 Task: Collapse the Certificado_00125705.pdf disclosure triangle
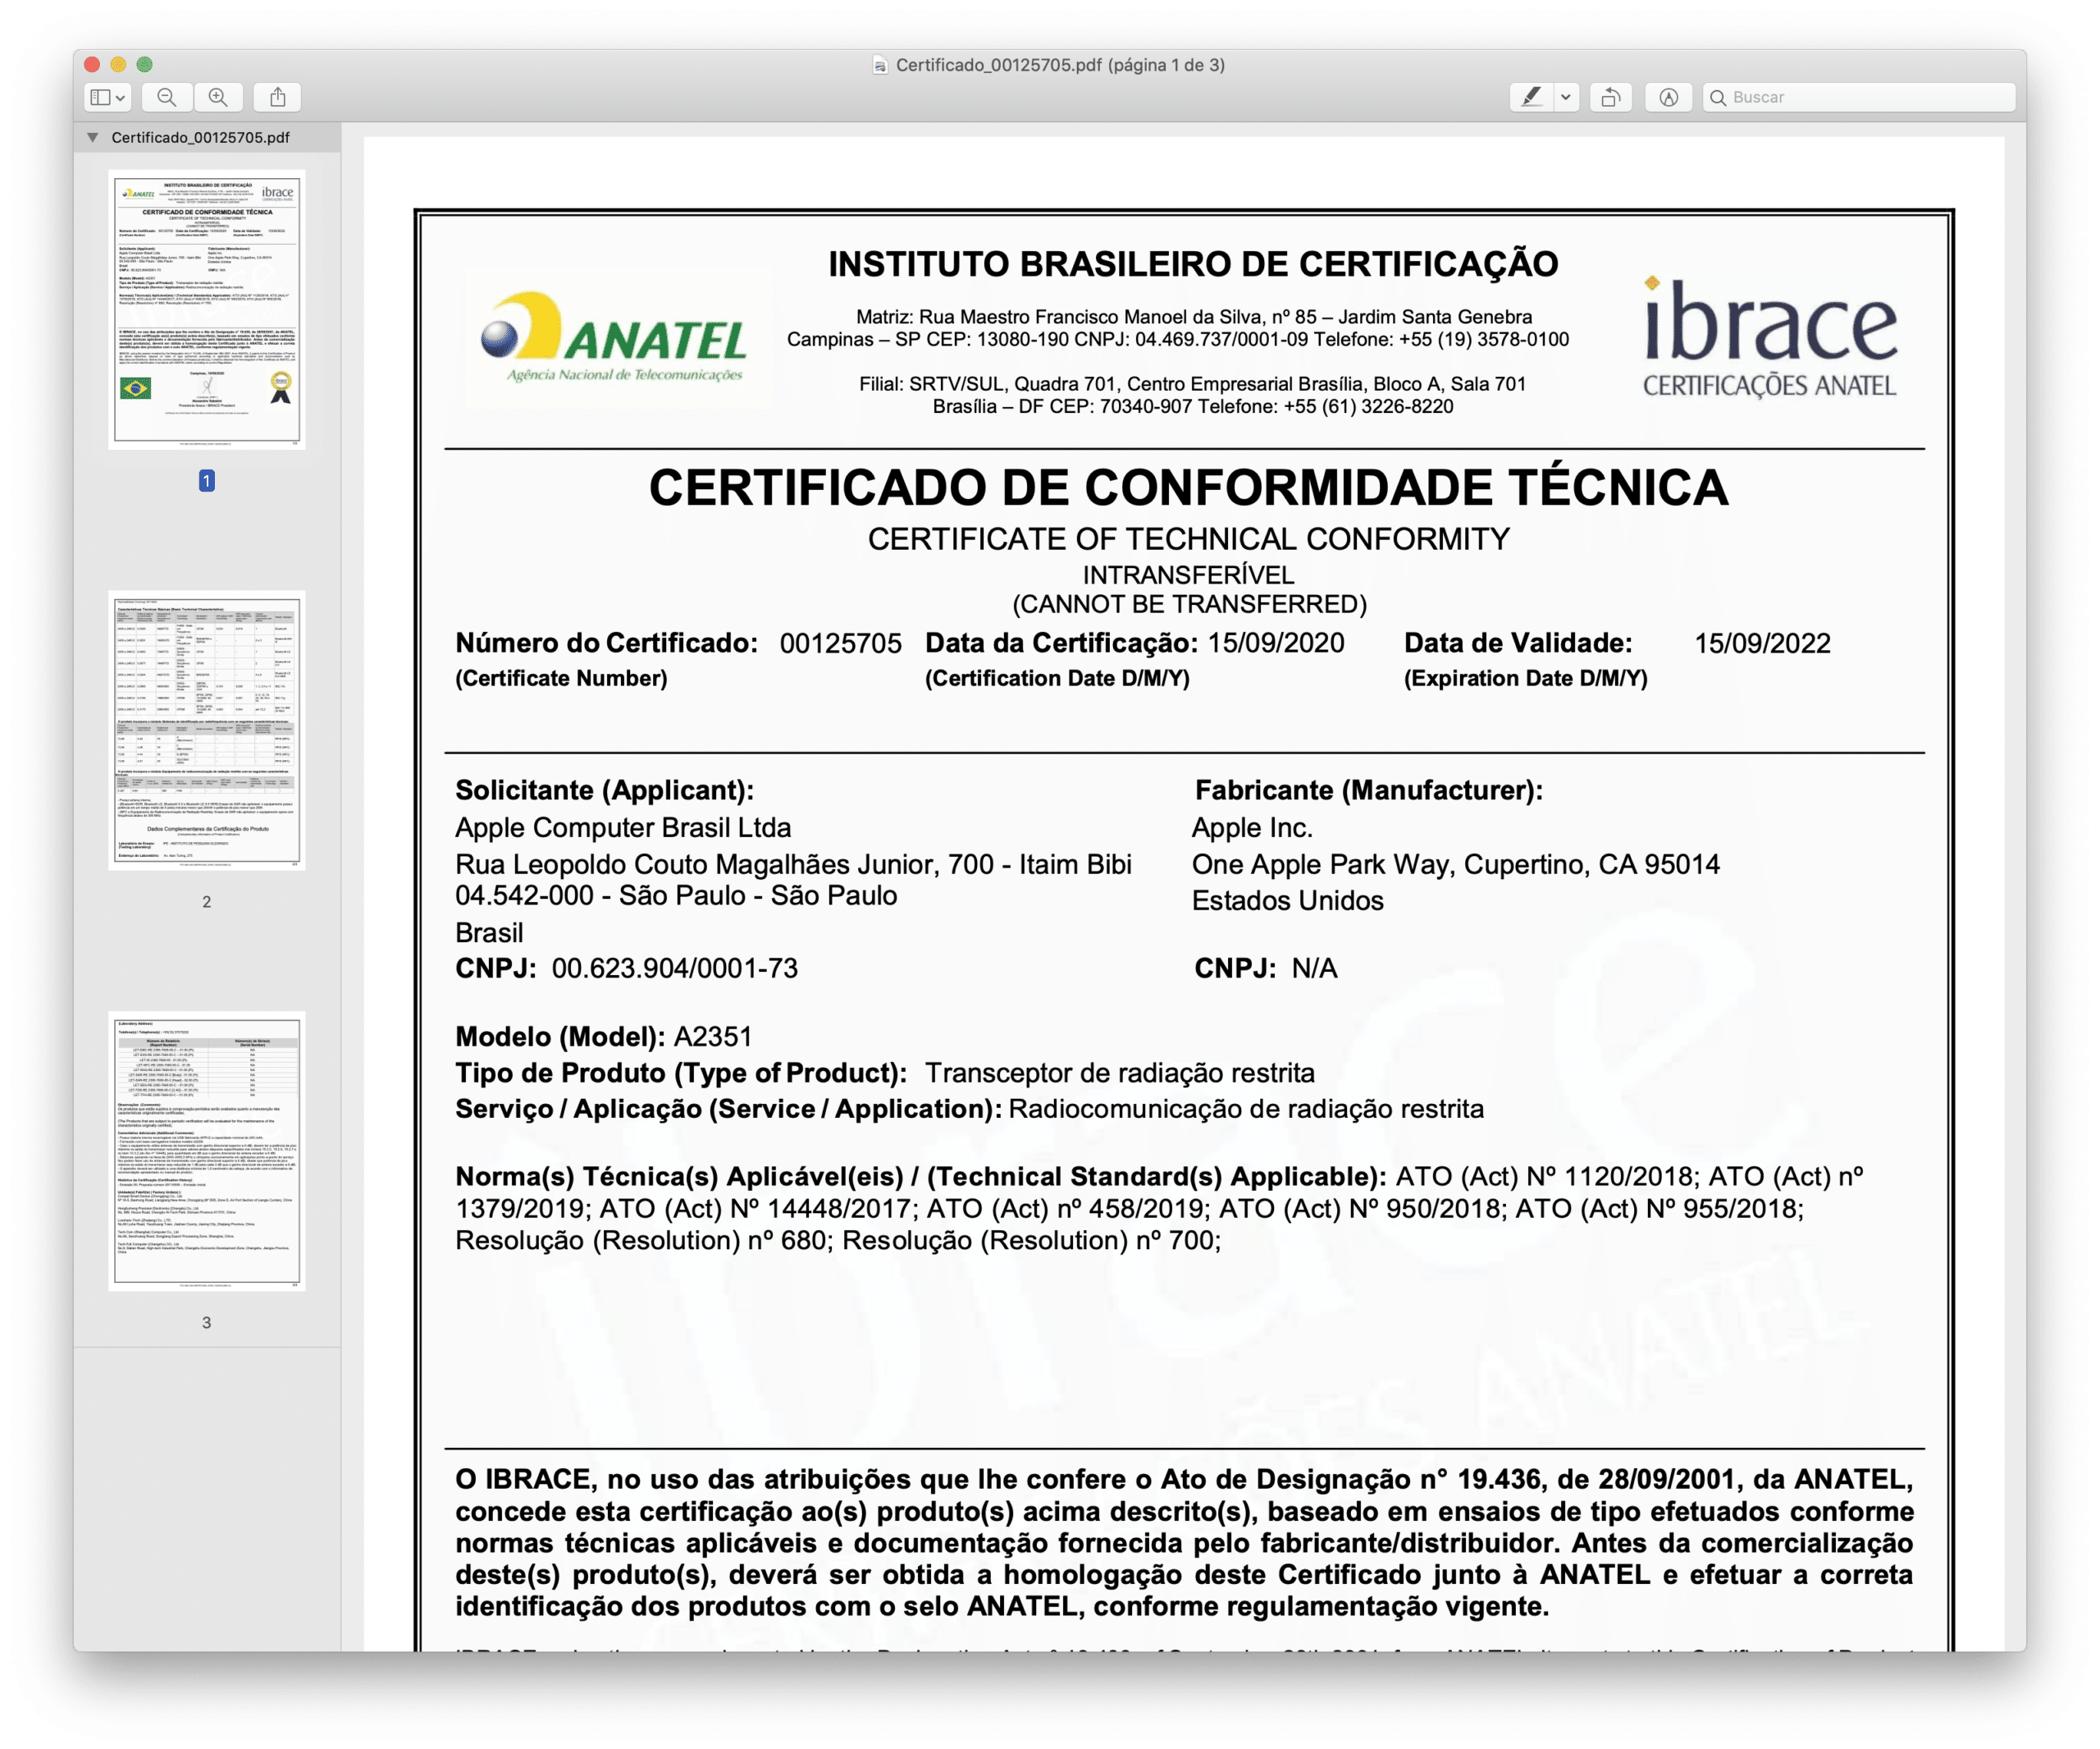93,137
